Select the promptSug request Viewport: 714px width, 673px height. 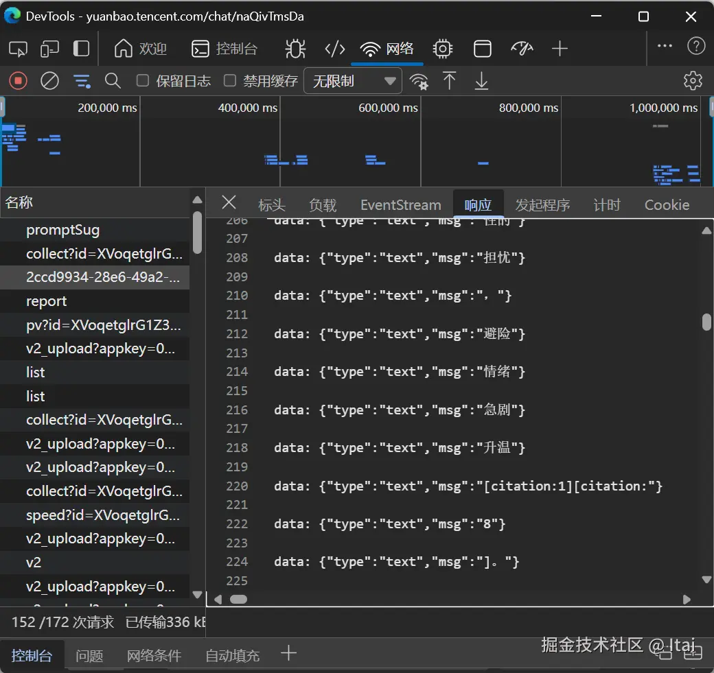coord(63,230)
